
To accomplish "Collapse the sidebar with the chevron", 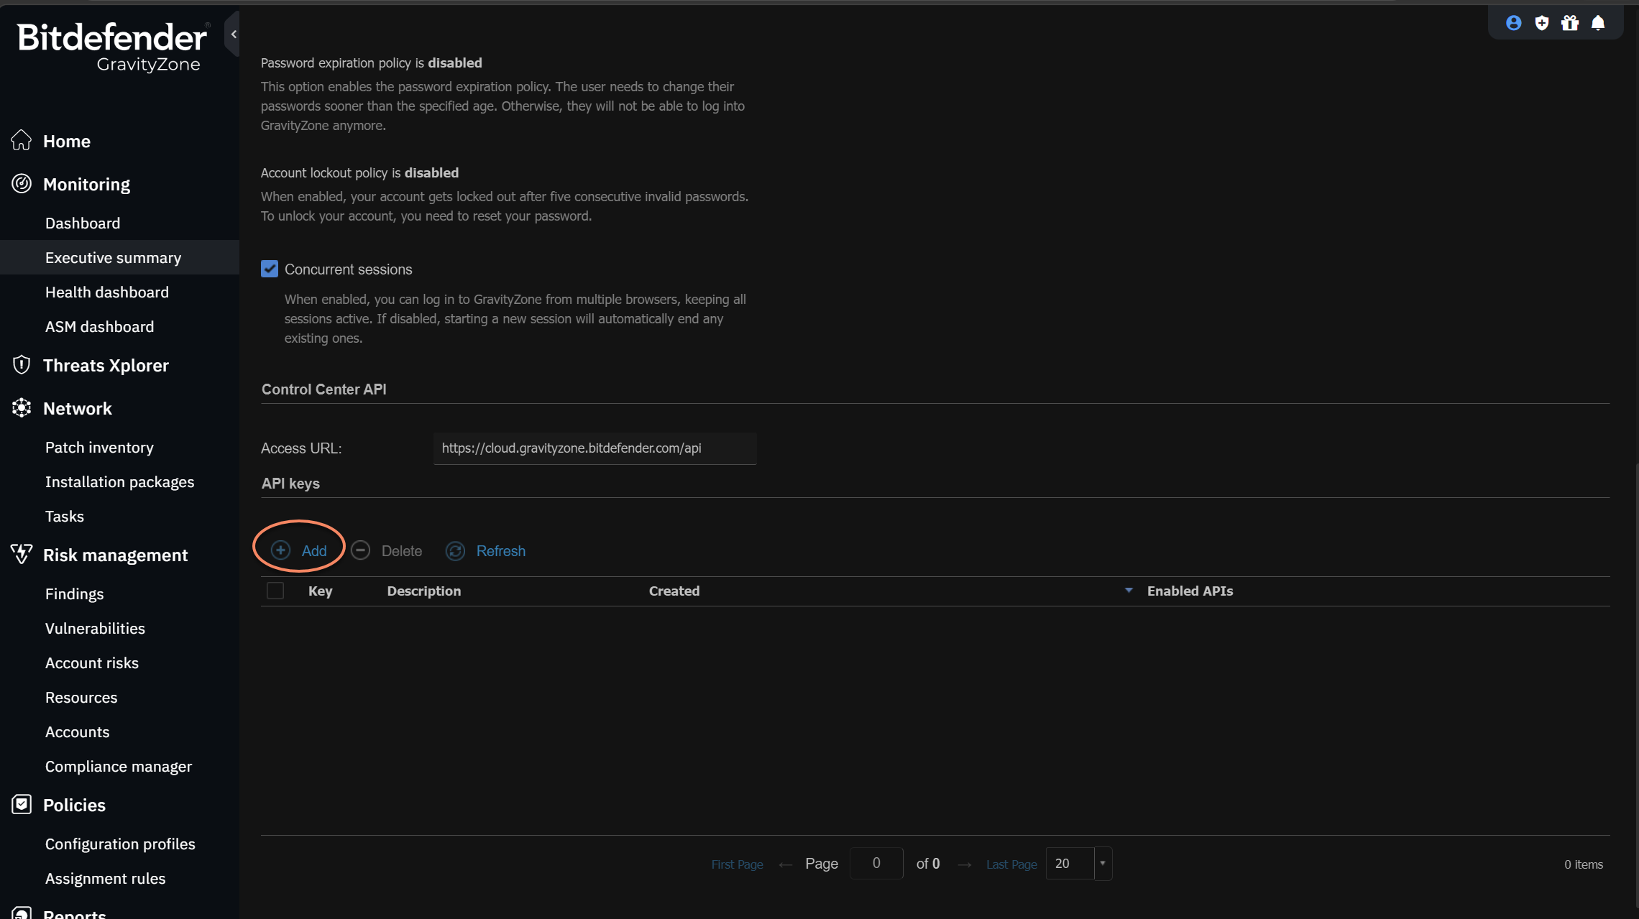I will pyautogui.click(x=233, y=34).
